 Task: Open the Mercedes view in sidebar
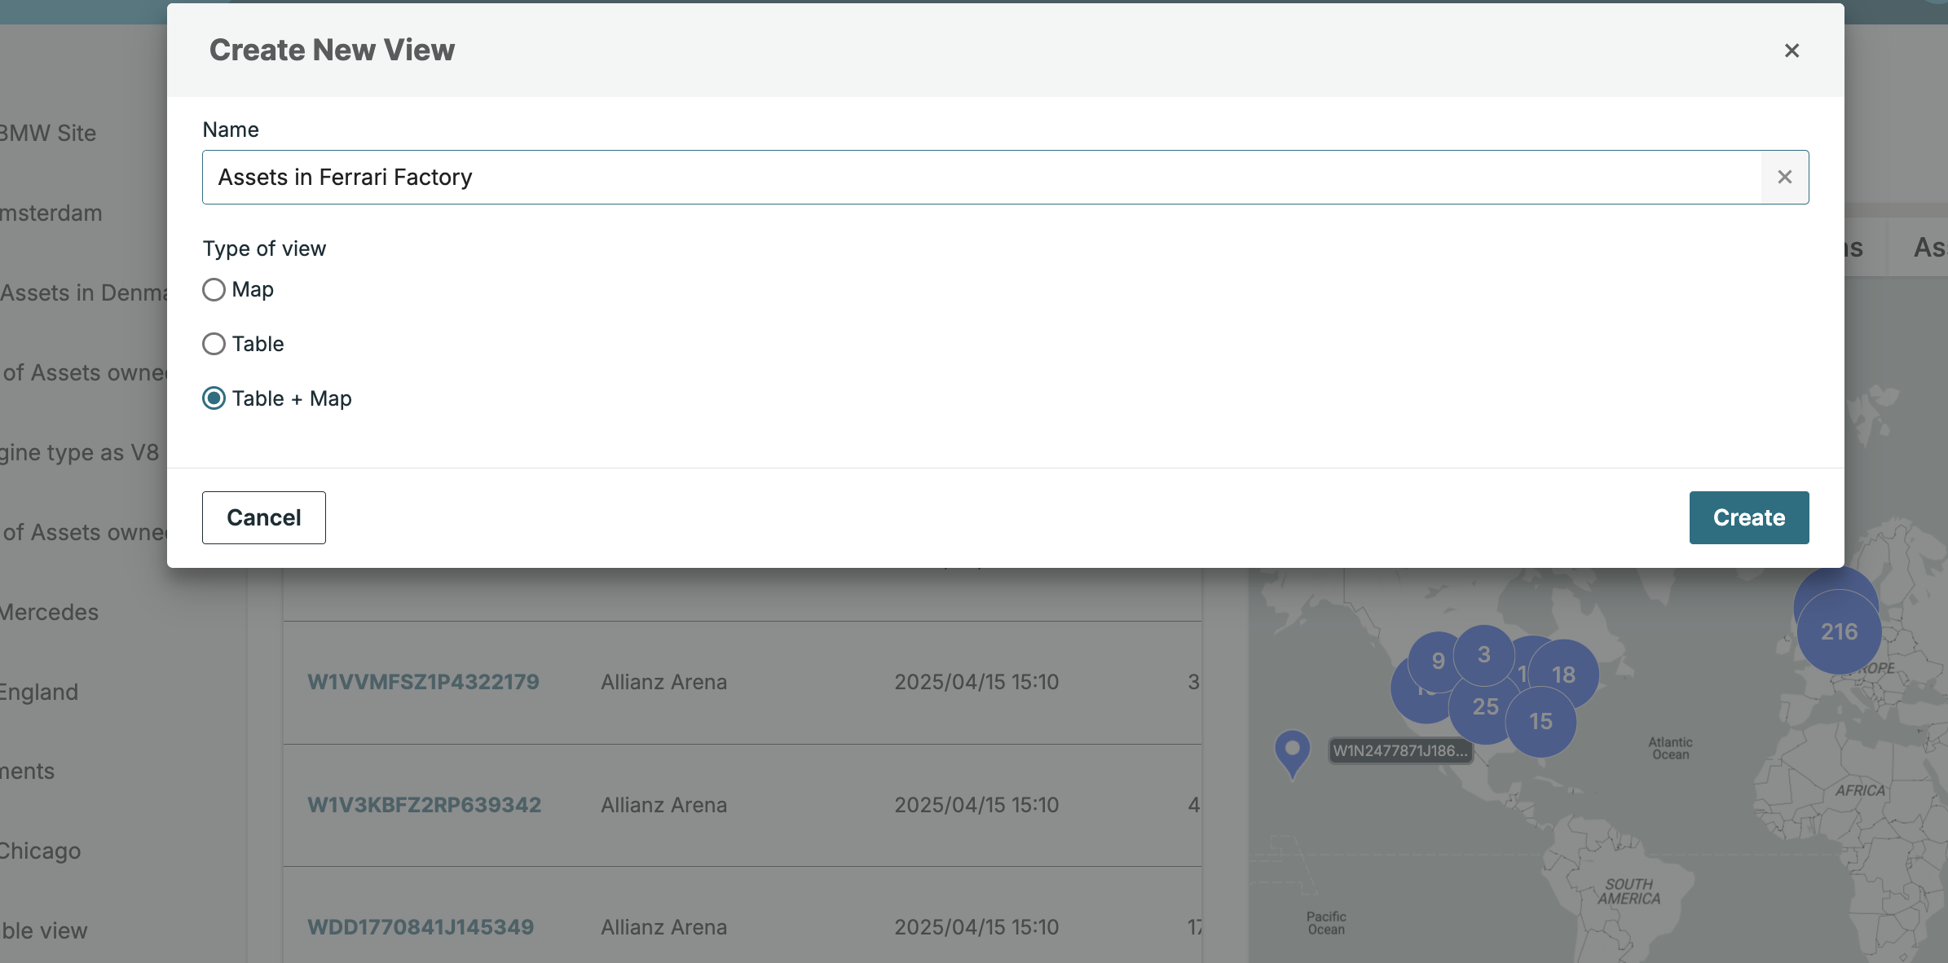pyautogui.click(x=49, y=612)
